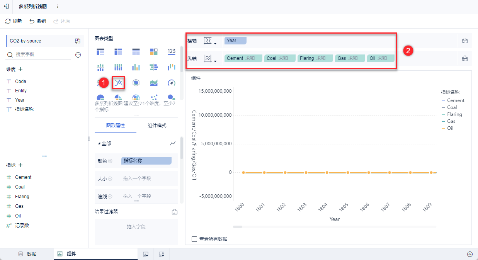Open the three-dot menu beside the chart title

[x=58, y=6]
